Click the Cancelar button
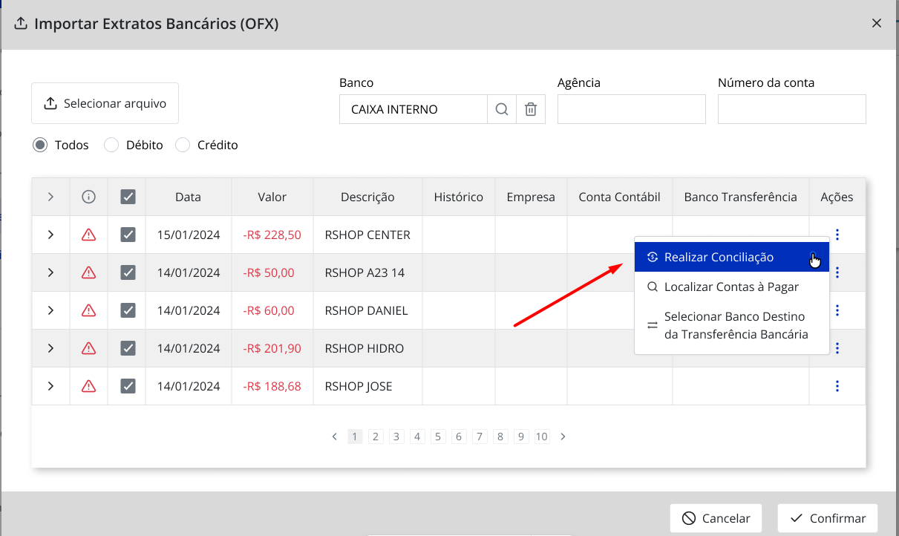 pyautogui.click(x=716, y=518)
